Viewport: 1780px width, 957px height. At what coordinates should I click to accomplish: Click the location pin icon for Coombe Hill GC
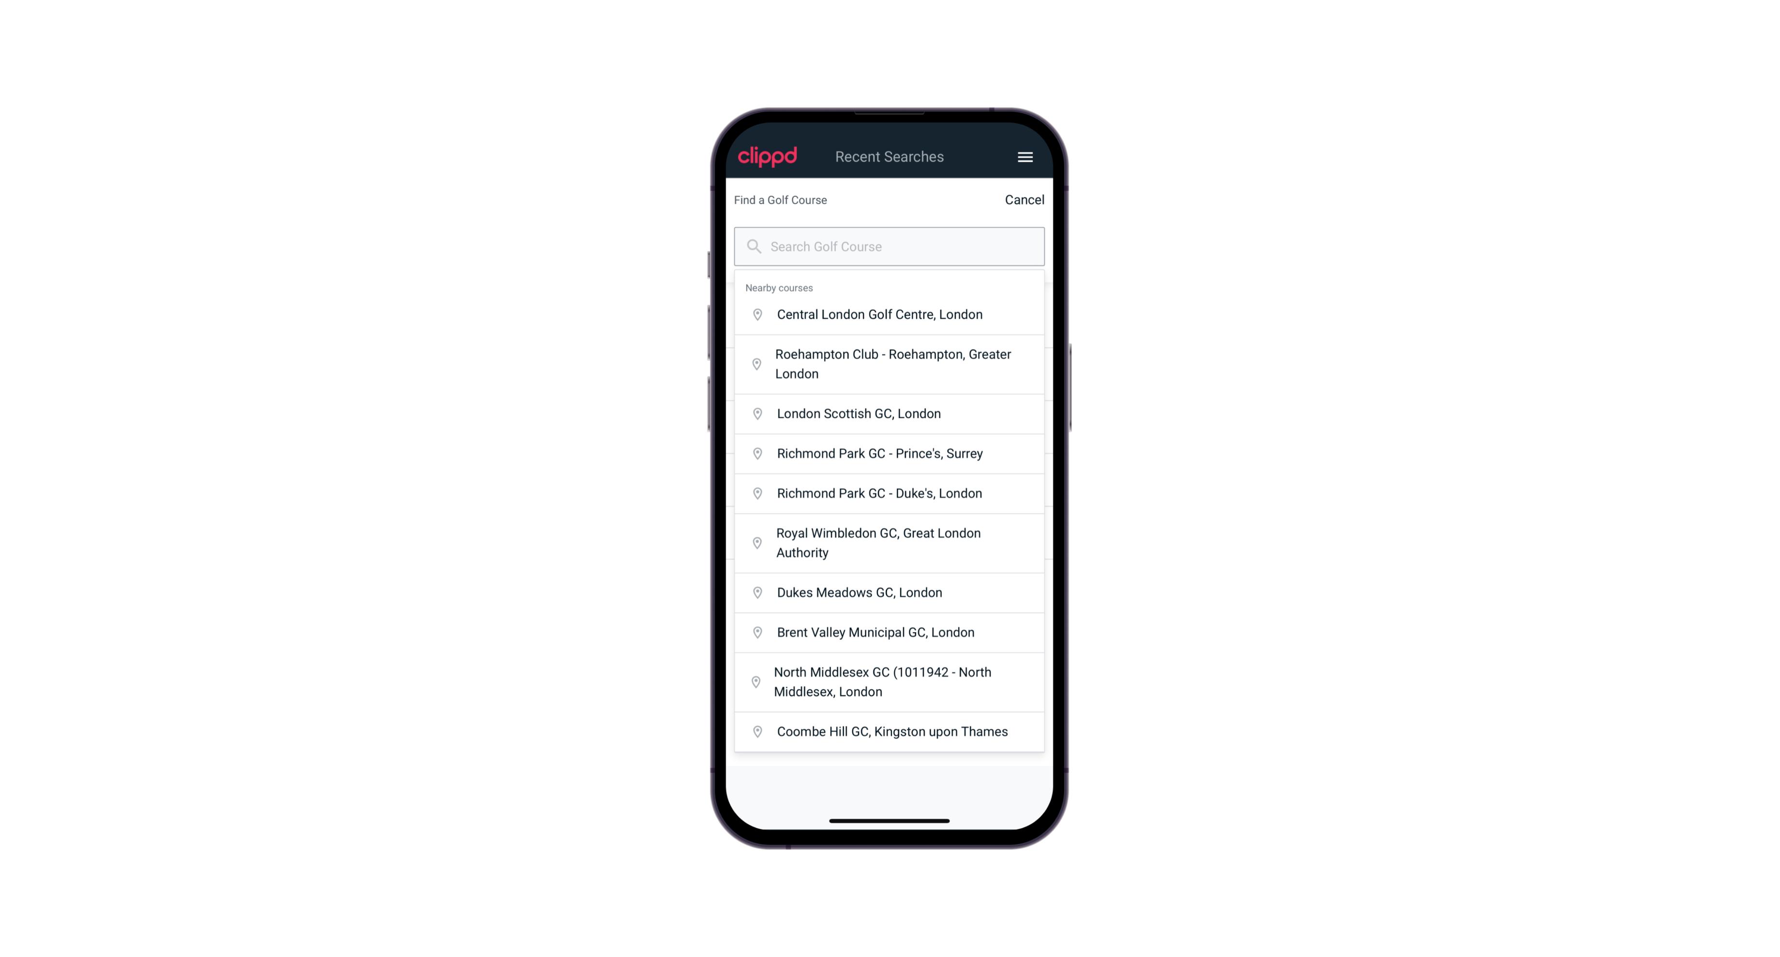(755, 731)
